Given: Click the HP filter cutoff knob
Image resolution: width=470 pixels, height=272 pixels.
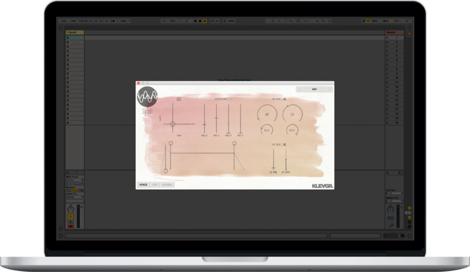Looking at the screenshot, I should click(266, 115).
